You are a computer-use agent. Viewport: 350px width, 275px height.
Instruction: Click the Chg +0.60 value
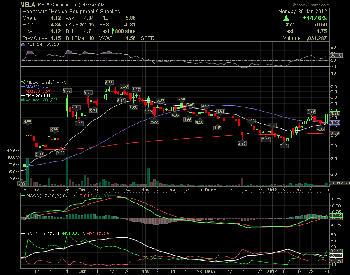[x=320, y=25]
